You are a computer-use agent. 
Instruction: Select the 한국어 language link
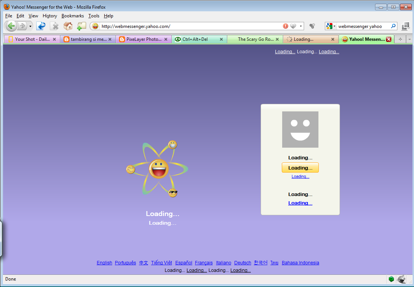261,263
